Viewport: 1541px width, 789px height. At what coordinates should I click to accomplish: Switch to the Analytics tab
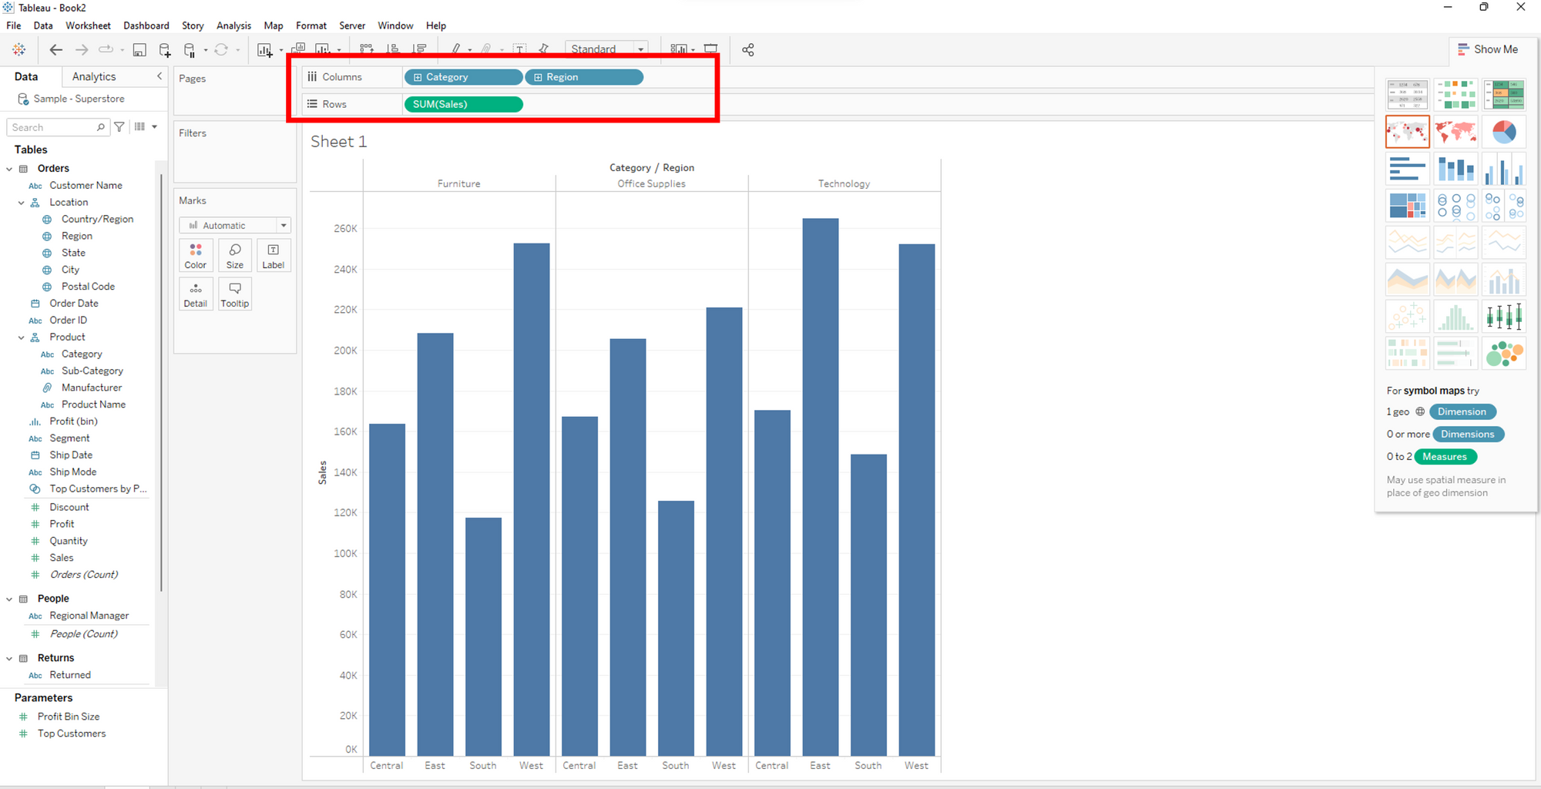94,76
